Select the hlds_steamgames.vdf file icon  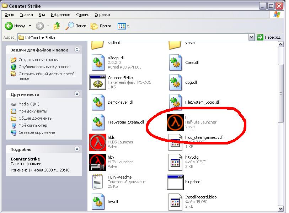[176, 142]
